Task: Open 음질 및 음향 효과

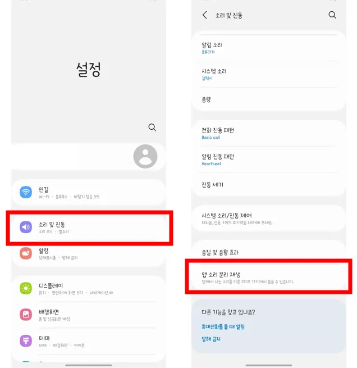Action: (269, 252)
